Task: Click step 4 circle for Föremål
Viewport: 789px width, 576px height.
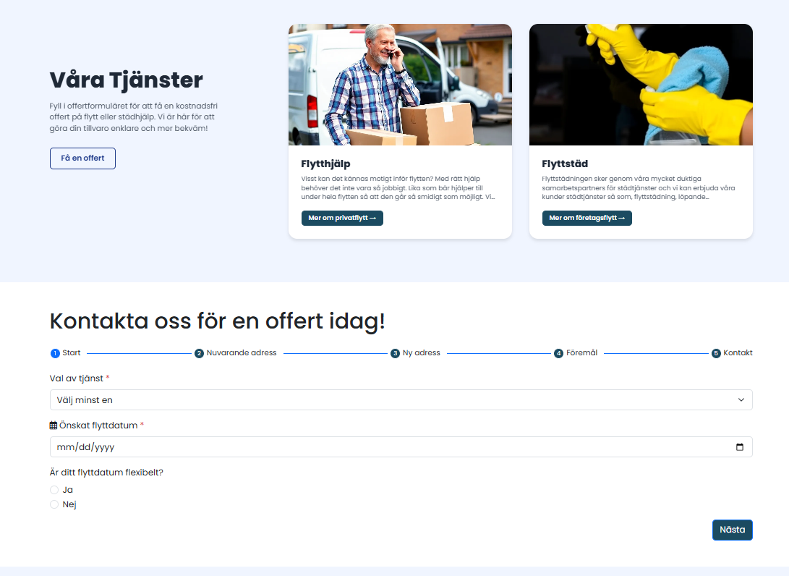Action: 558,353
